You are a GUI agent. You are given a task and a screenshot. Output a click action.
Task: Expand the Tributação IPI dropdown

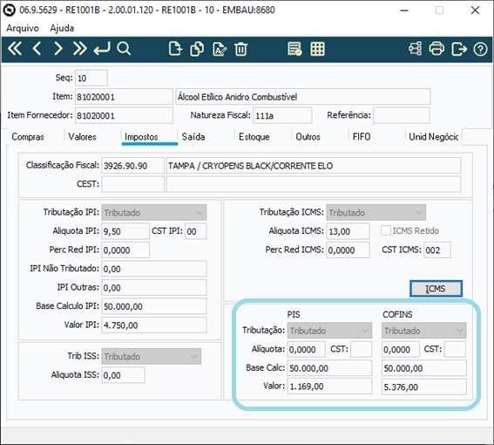[x=153, y=212]
